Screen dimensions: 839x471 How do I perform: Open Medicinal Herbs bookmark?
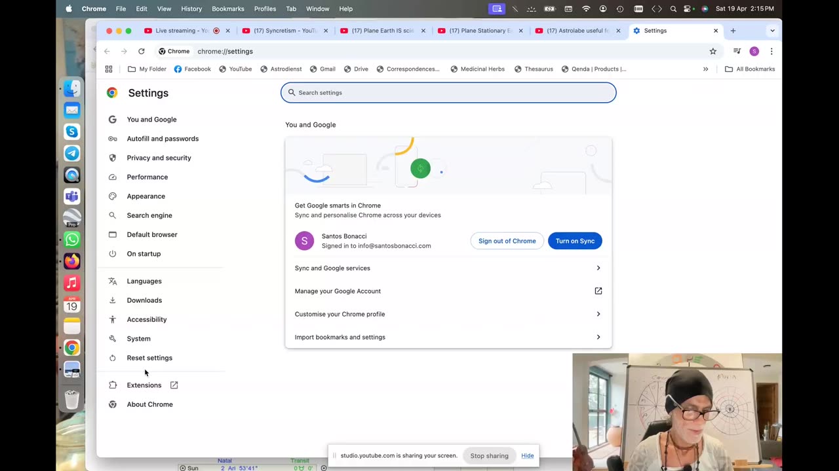[x=477, y=69]
